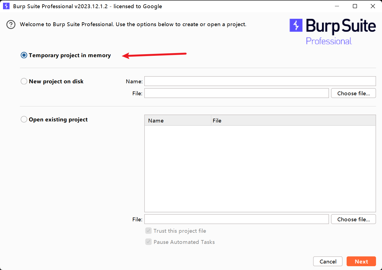This screenshot has width=382, height=270.
Task: Click the orange Next button
Action: pos(361,261)
